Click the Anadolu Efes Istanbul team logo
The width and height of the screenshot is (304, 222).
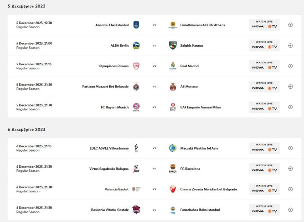(x=136, y=25)
